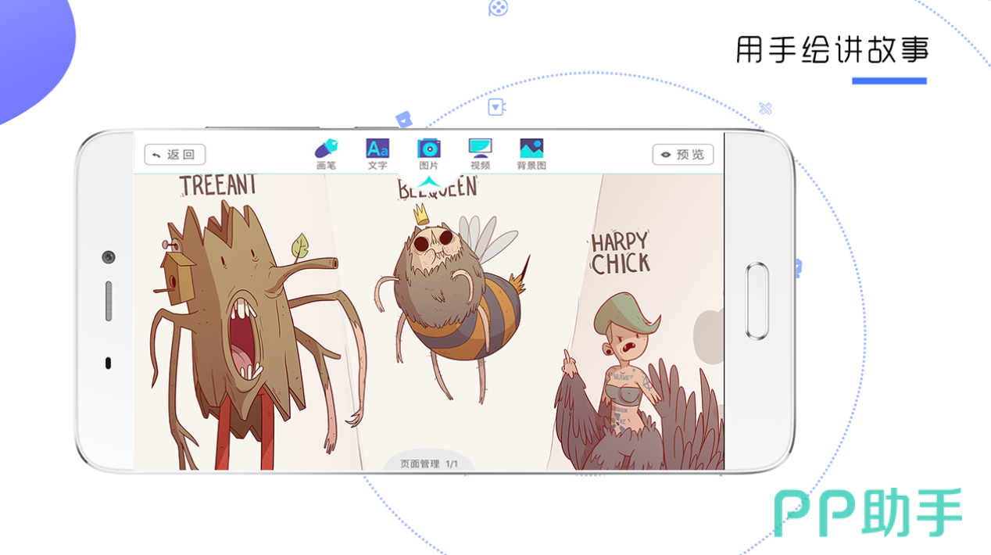This screenshot has height=555, width=991.
Task: Open the 视频 video tool
Action: pyautogui.click(x=480, y=153)
